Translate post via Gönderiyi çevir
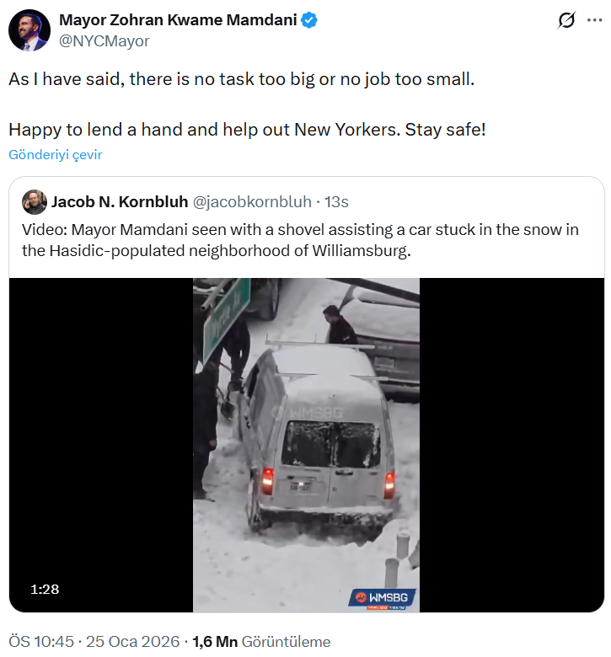The width and height of the screenshot is (611, 657). point(56,155)
